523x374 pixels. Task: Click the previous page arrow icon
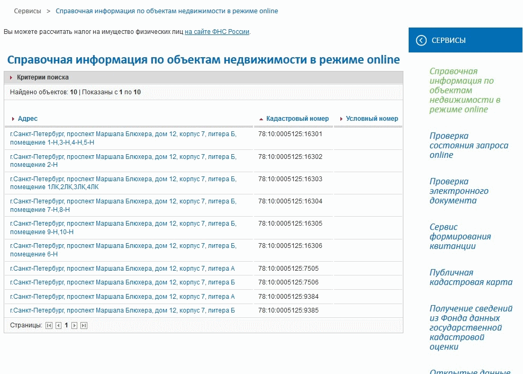58,326
